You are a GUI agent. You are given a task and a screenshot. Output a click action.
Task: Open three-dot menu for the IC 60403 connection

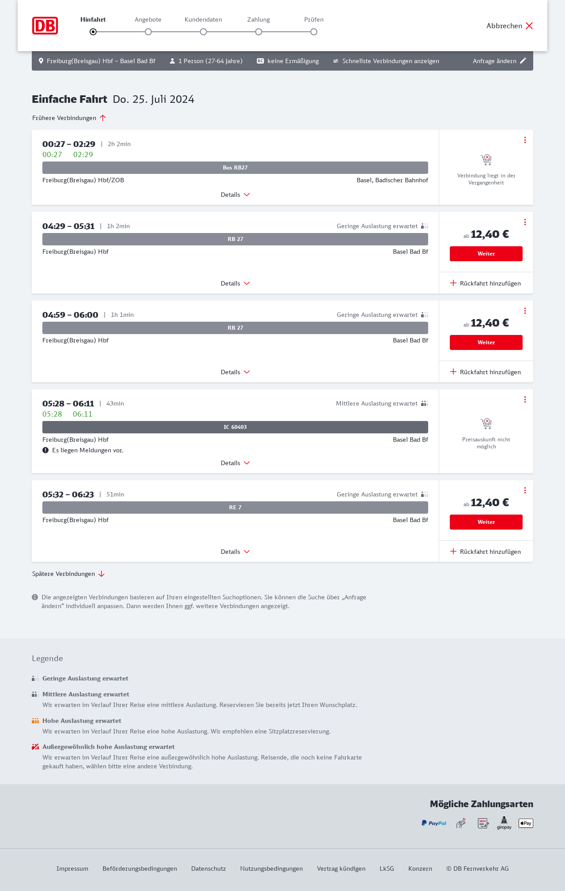pos(525,399)
